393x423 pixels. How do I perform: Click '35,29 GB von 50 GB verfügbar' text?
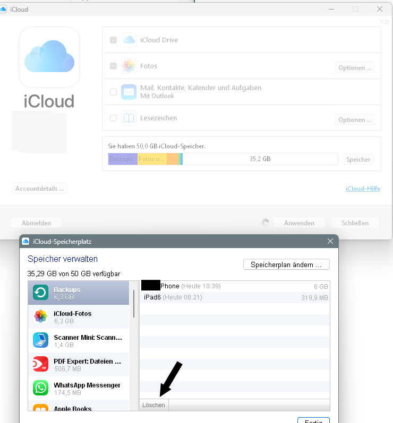74,274
